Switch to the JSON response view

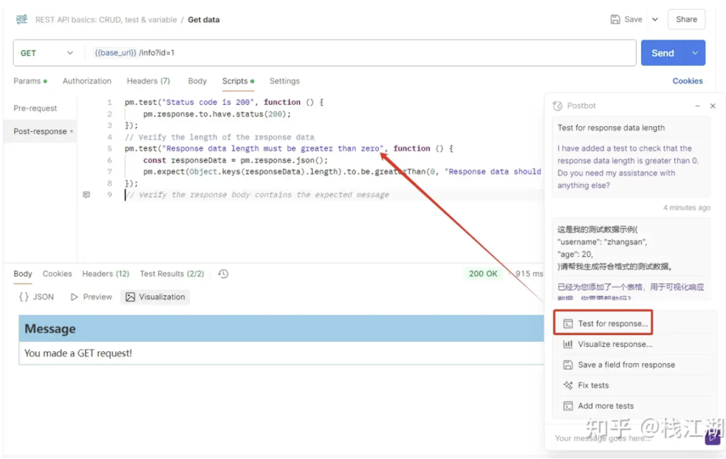pyautogui.click(x=36, y=297)
